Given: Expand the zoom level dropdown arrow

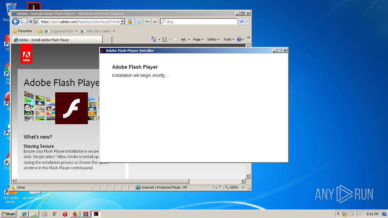Looking at the screenshot, I should coord(243,187).
